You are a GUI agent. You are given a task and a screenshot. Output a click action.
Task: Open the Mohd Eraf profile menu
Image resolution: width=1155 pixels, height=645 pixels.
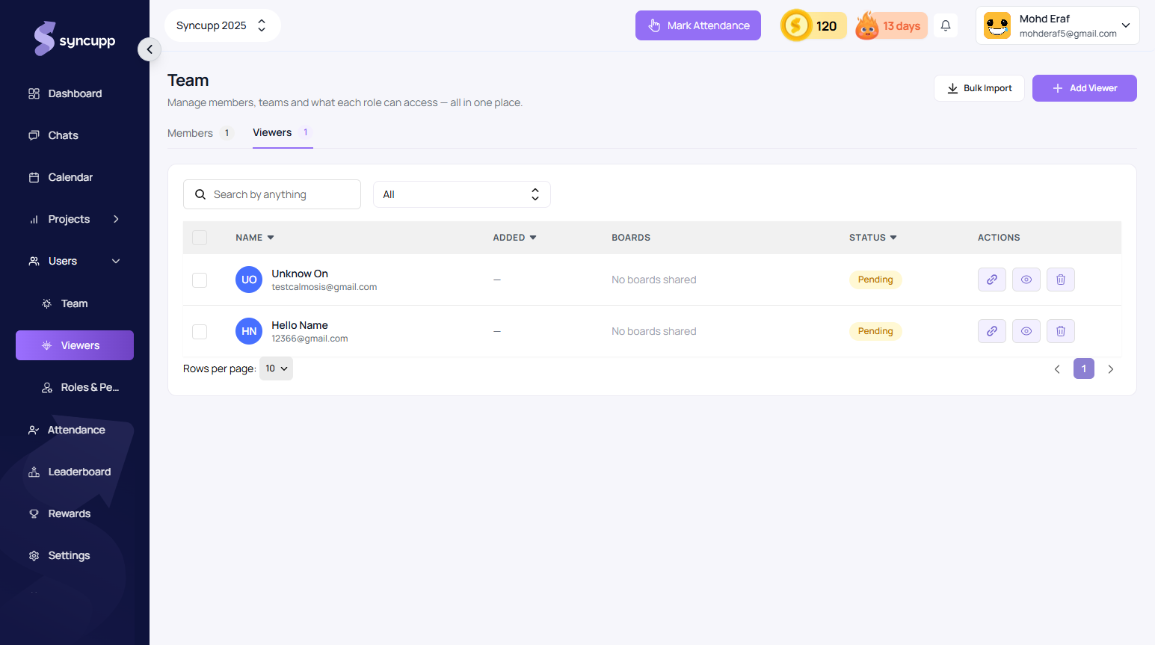[x=1057, y=25]
